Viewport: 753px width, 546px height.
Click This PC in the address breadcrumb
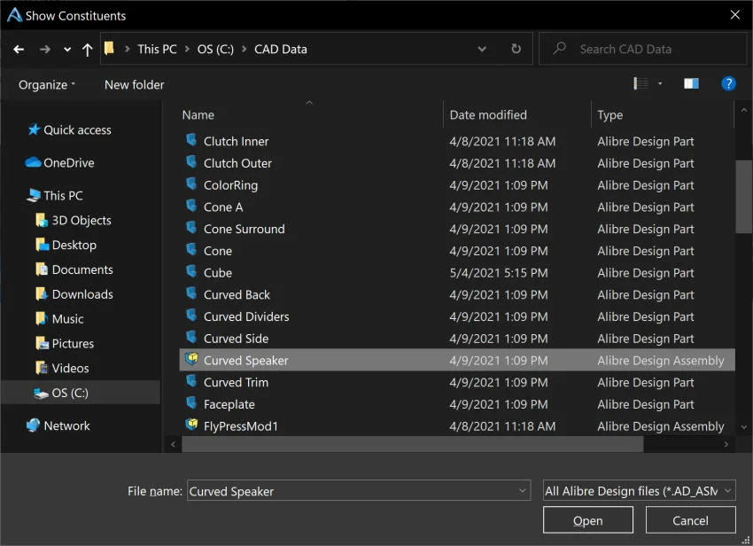tap(157, 49)
